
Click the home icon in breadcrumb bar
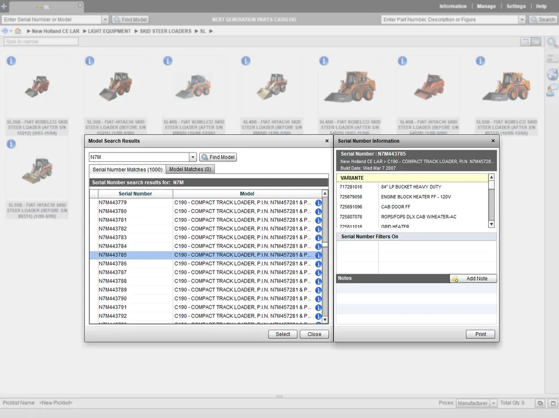tap(18, 31)
